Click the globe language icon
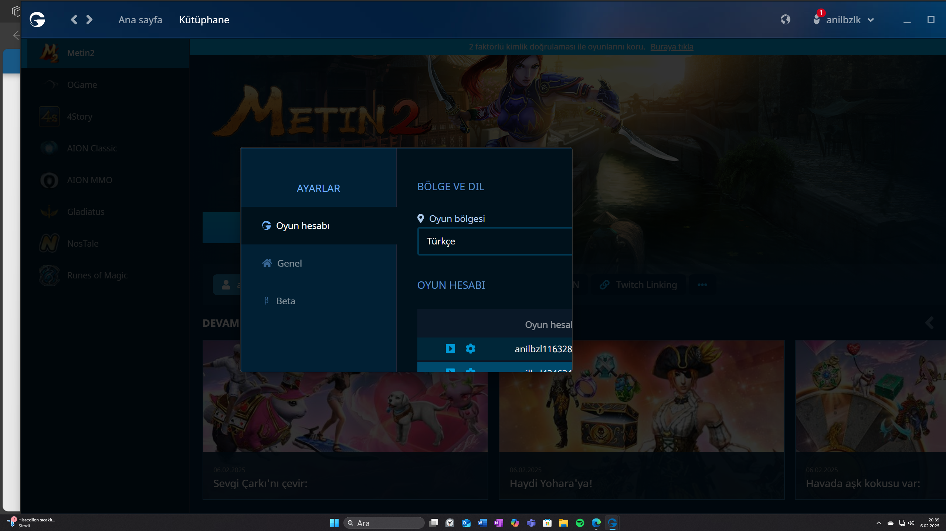 785,20
